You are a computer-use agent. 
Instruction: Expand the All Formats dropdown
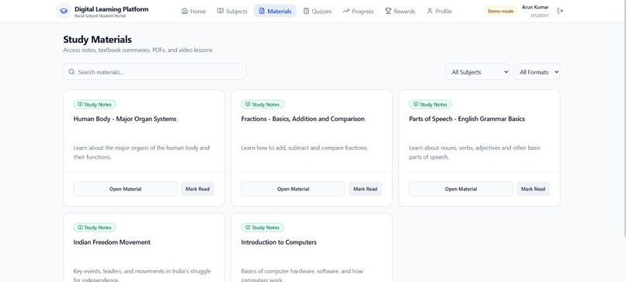pos(537,72)
